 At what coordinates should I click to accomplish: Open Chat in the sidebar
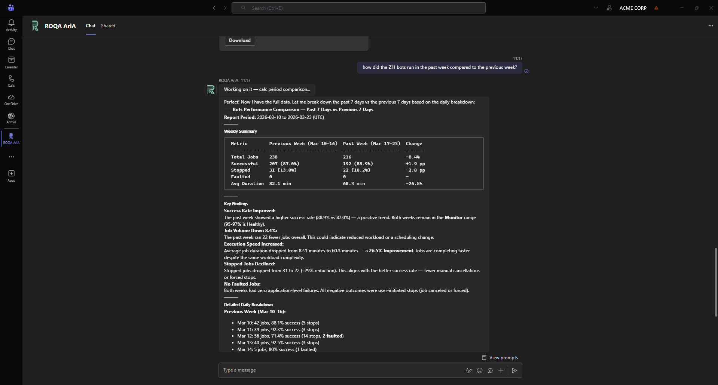[x=11, y=44]
